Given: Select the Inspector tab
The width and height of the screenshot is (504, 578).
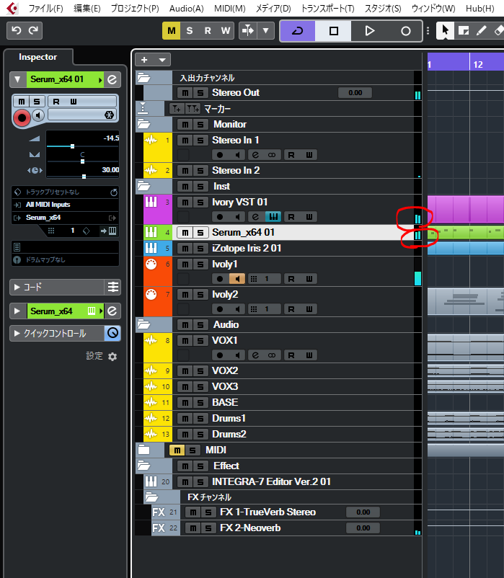Looking at the screenshot, I should pos(38,57).
